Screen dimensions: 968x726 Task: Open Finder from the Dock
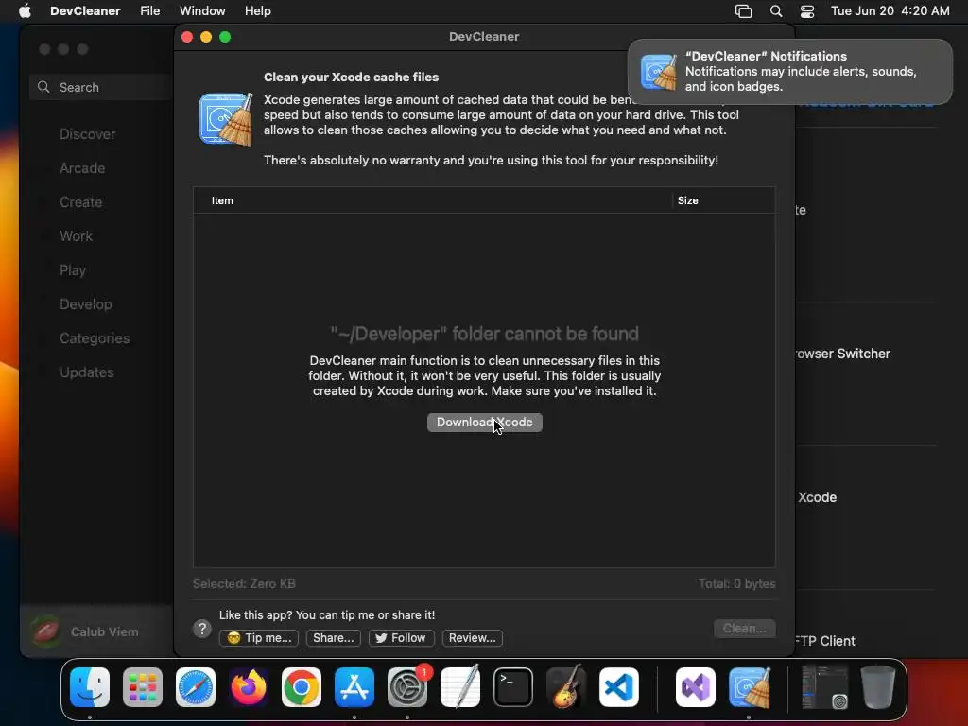pyautogui.click(x=90, y=687)
